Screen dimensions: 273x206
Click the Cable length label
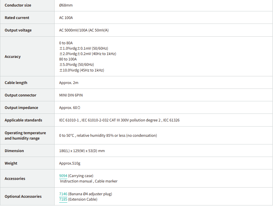tap(16, 83)
